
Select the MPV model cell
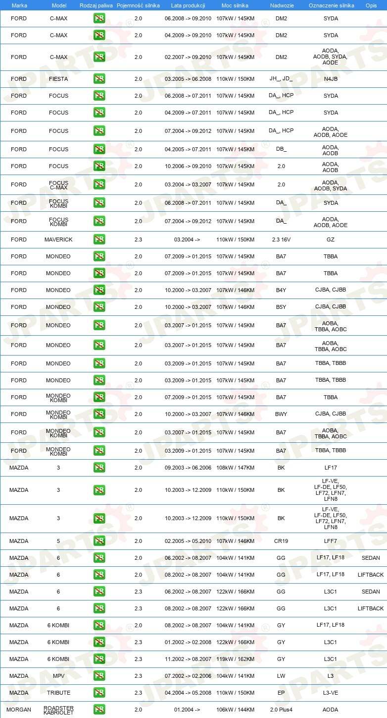[x=58, y=676]
